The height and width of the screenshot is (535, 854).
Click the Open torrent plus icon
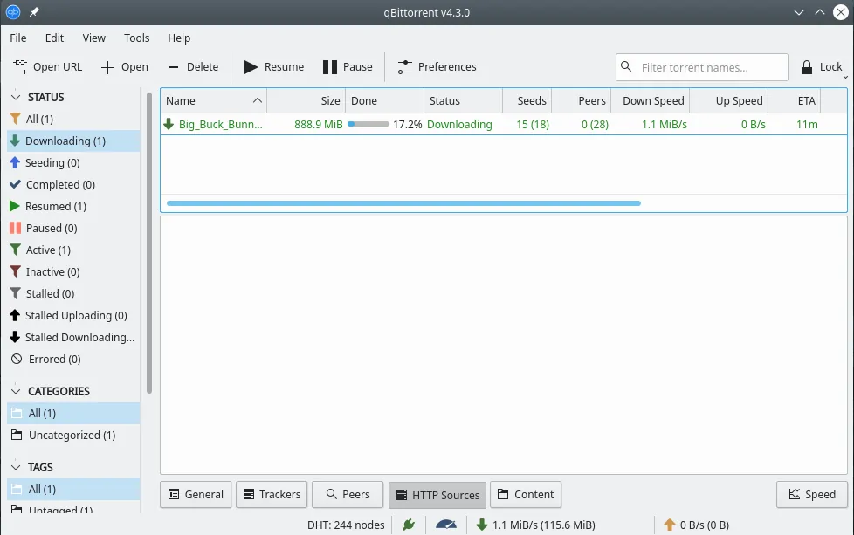[107, 67]
